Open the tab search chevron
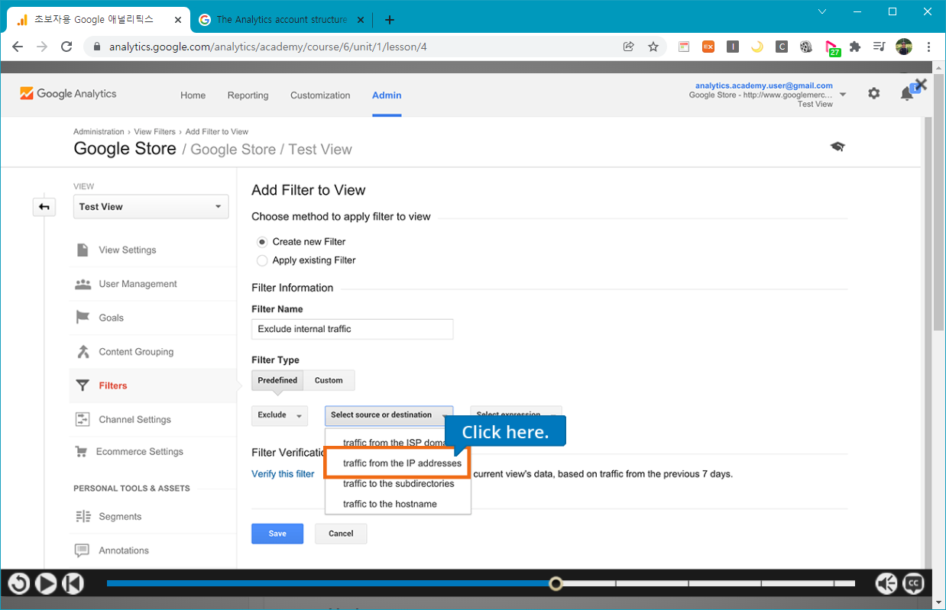 pyautogui.click(x=822, y=11)
